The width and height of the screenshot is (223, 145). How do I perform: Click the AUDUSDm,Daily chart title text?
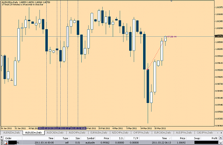[10, 2]
